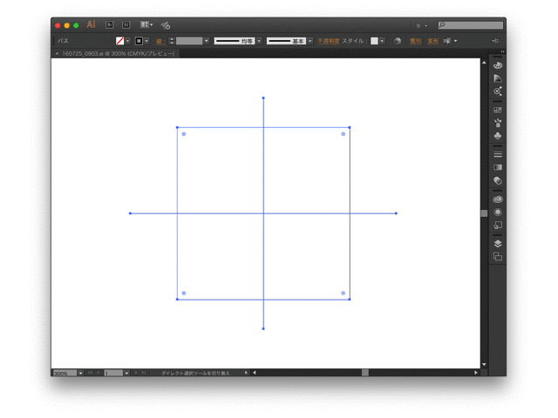The height and width of the screenshot is (418, 558).
Task: Click the 変形 transform link
Action: 432,41
